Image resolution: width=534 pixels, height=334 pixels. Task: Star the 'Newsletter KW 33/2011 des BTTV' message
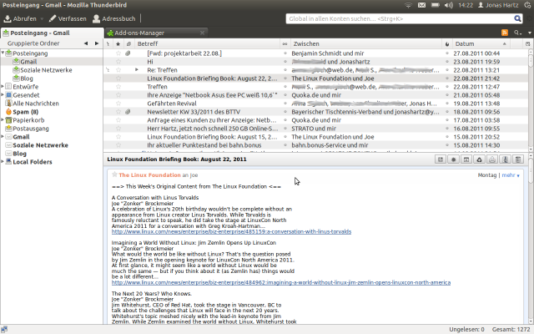pos(118,112)
